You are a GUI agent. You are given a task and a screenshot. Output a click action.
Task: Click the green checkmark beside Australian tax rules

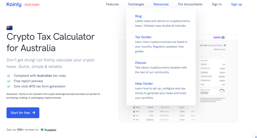9,76
